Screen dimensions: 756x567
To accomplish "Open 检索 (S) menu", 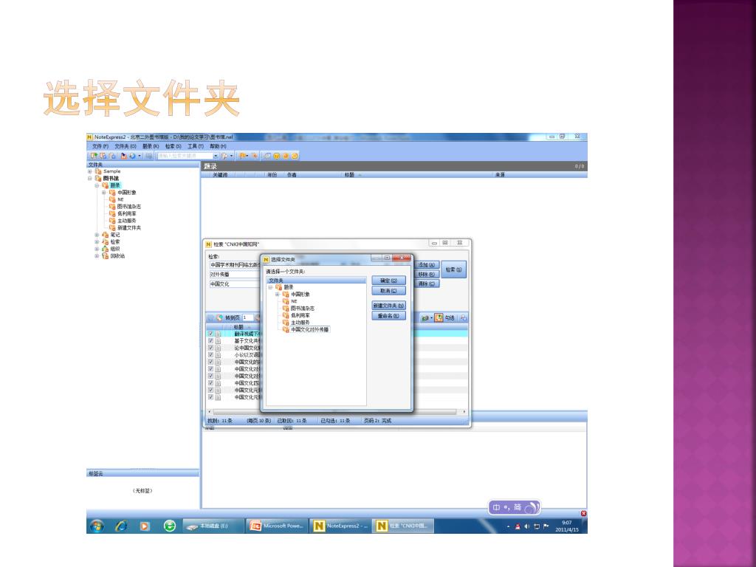I will (173, 146).
